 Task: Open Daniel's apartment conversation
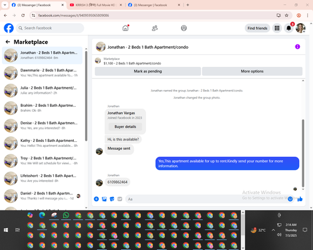click(42, 196)
